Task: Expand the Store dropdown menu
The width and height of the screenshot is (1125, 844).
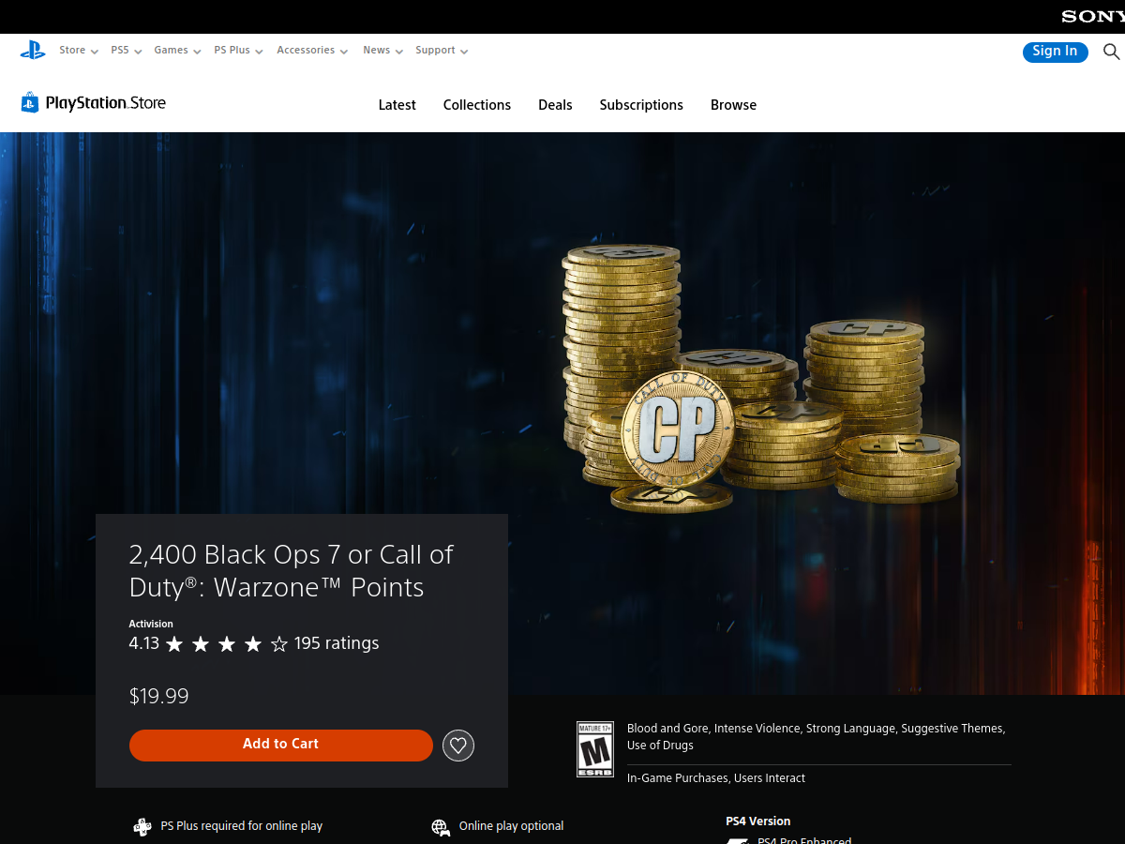Action: pos(79,51)
